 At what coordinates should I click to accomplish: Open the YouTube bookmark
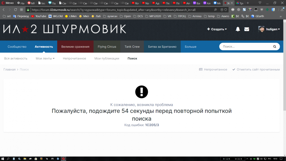point(39,16)
